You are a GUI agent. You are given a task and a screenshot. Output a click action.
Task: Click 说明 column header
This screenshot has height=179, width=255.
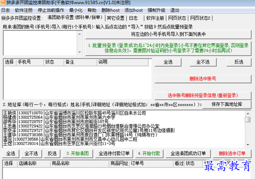tap(123, 62)
